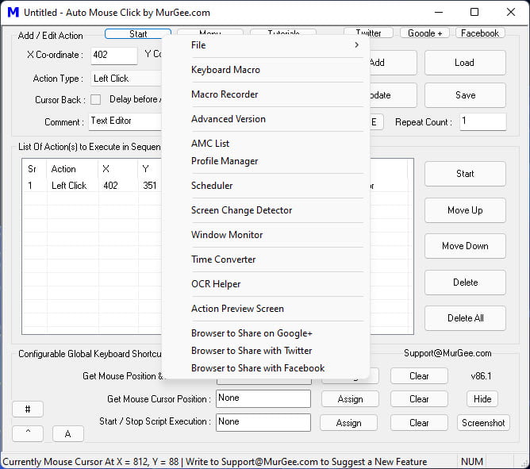This screenshot has height=469, width=530.
Task: Launch OCR Helper
Action: [265, 284]
